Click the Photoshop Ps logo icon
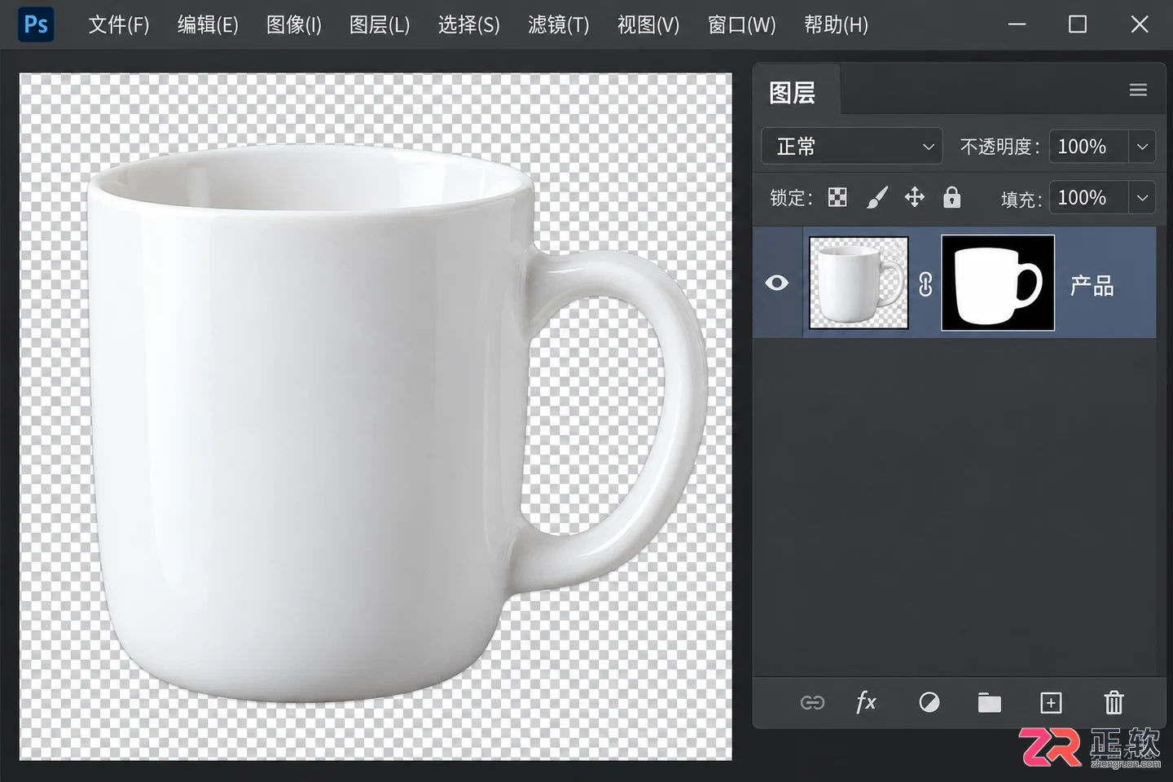The height and width of the screenshot is (782, 1173). pos(36,24)
